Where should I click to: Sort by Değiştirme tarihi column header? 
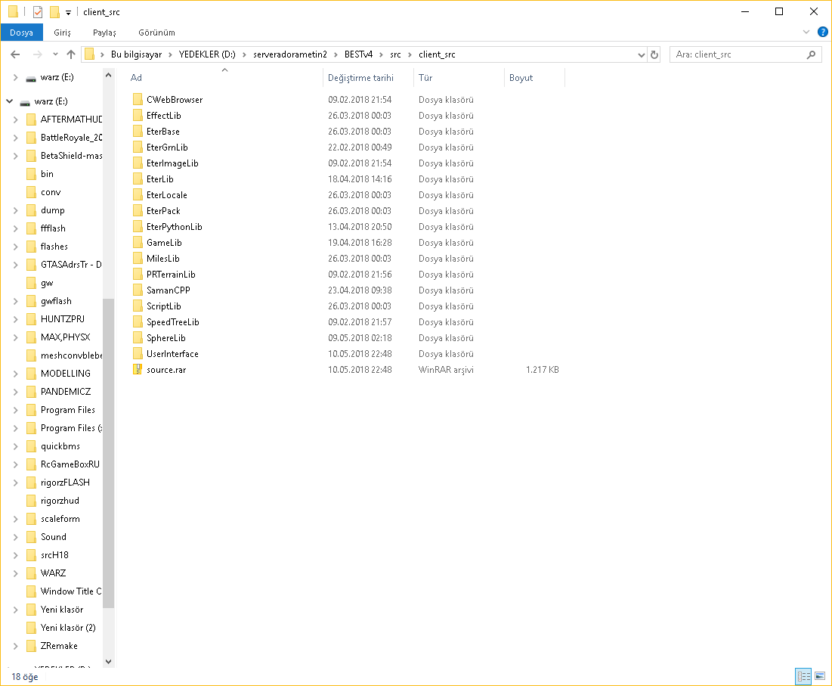point(360,77)
